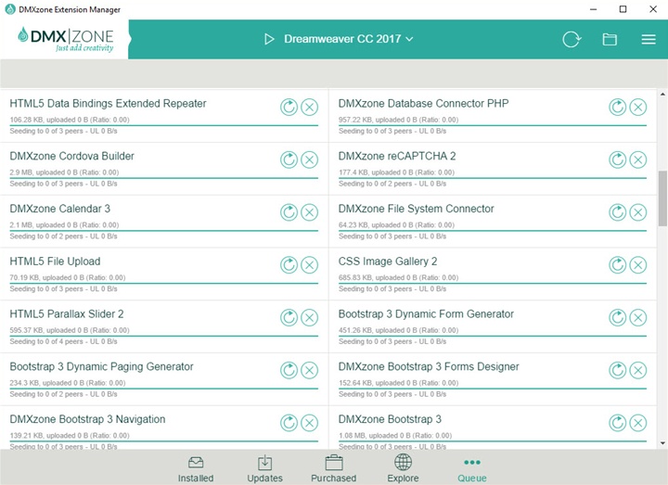Restart DMXzone File System Connector item

(617, 212)
